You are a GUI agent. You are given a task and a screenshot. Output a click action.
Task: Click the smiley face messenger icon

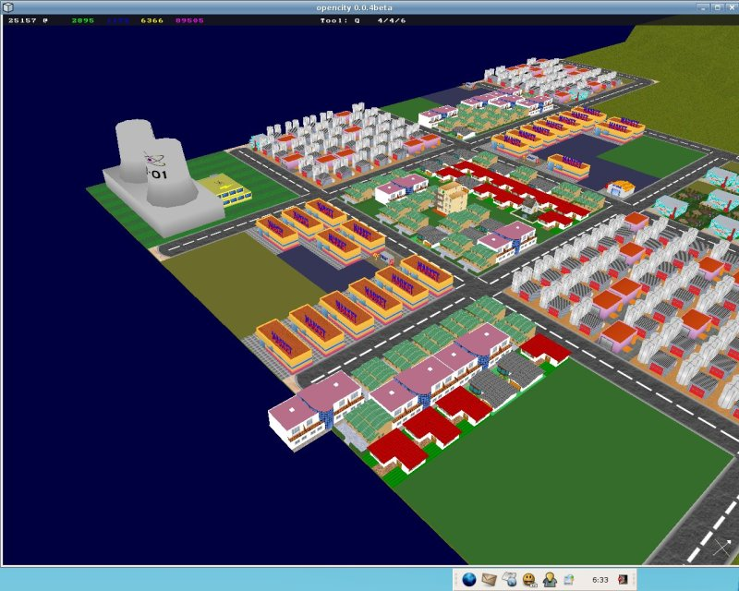pyautogui.click(x=529, y=580)
